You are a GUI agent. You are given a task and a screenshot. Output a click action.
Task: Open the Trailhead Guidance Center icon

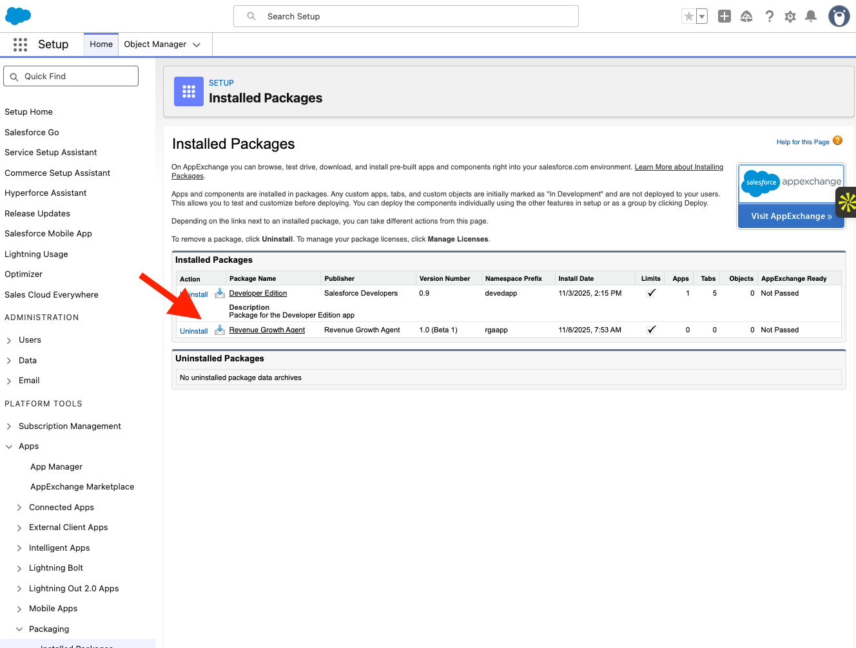tap(746, 16)
